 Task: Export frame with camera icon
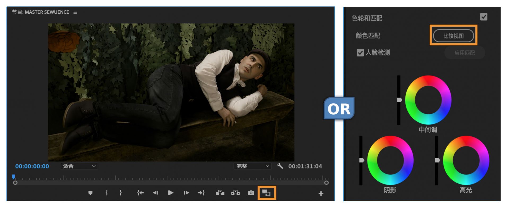(x=251, y=193)
